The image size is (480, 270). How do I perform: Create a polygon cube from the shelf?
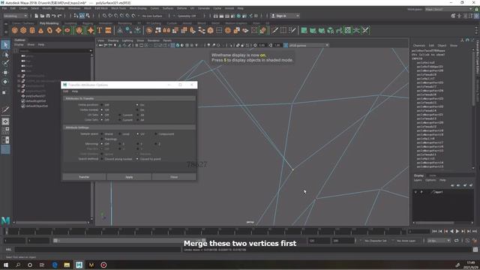pos(23,30)
